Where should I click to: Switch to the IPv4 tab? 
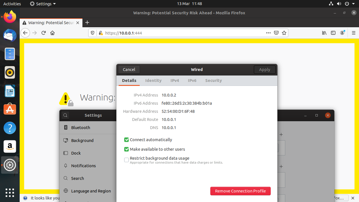click(175, 80)
